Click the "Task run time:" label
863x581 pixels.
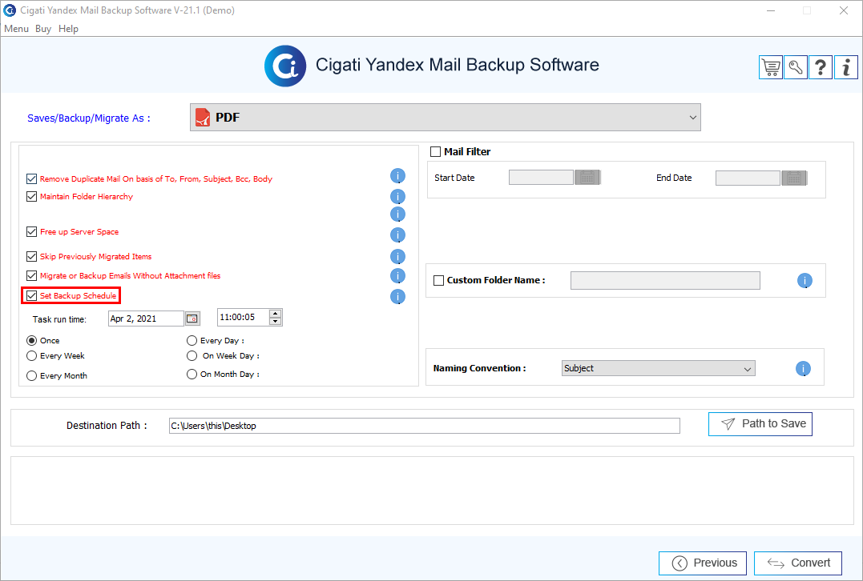(x=59, y=319)
